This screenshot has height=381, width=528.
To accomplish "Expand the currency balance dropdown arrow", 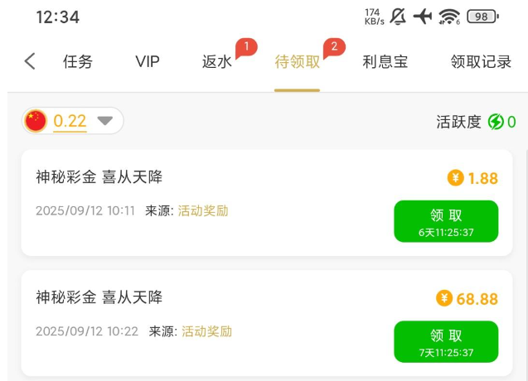I will pos(104,121).
